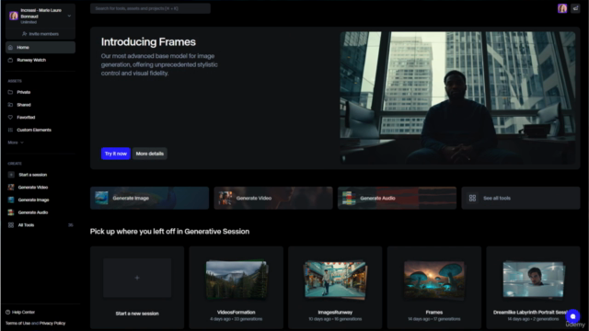Click More details button
This screenshot has height=331, width=589.
(x=149, y=154)
